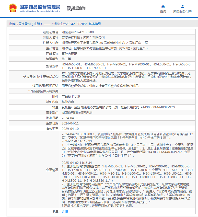Click the 管理类别 row label
198x217 pixels.
pos(52,59)
